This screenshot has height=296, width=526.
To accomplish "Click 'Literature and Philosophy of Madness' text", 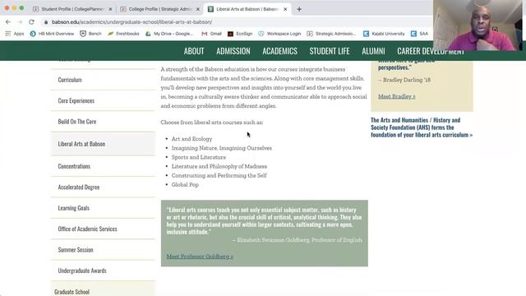I will coord(219,166).
